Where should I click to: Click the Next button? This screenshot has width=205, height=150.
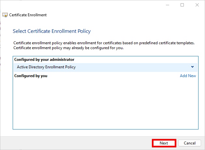(164, 143)
